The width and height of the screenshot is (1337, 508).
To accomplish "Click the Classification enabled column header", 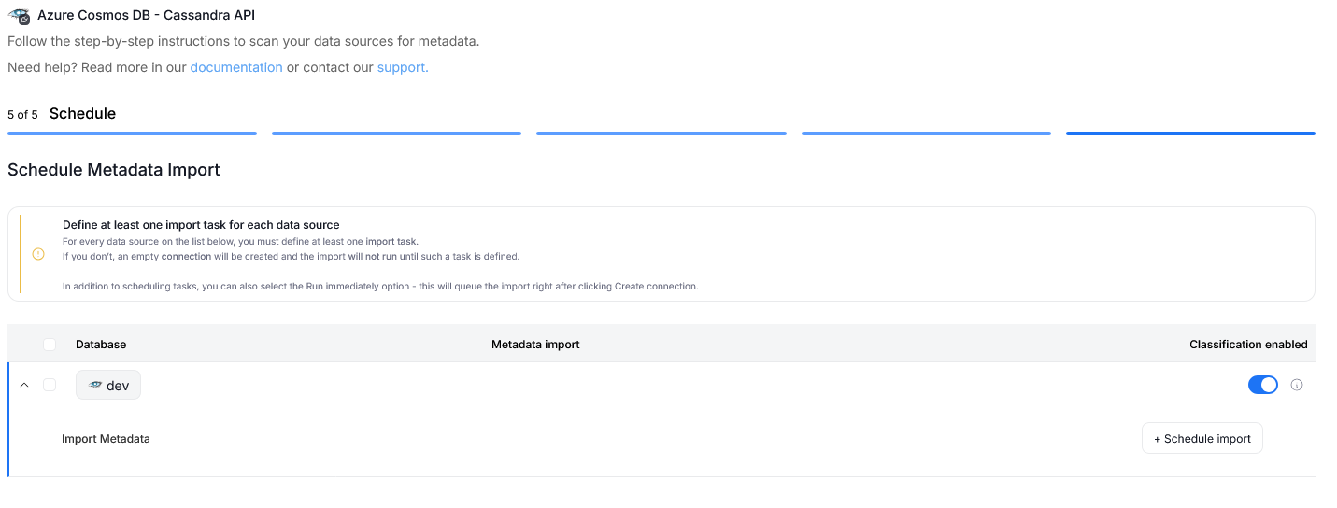I will [1248, 345].
